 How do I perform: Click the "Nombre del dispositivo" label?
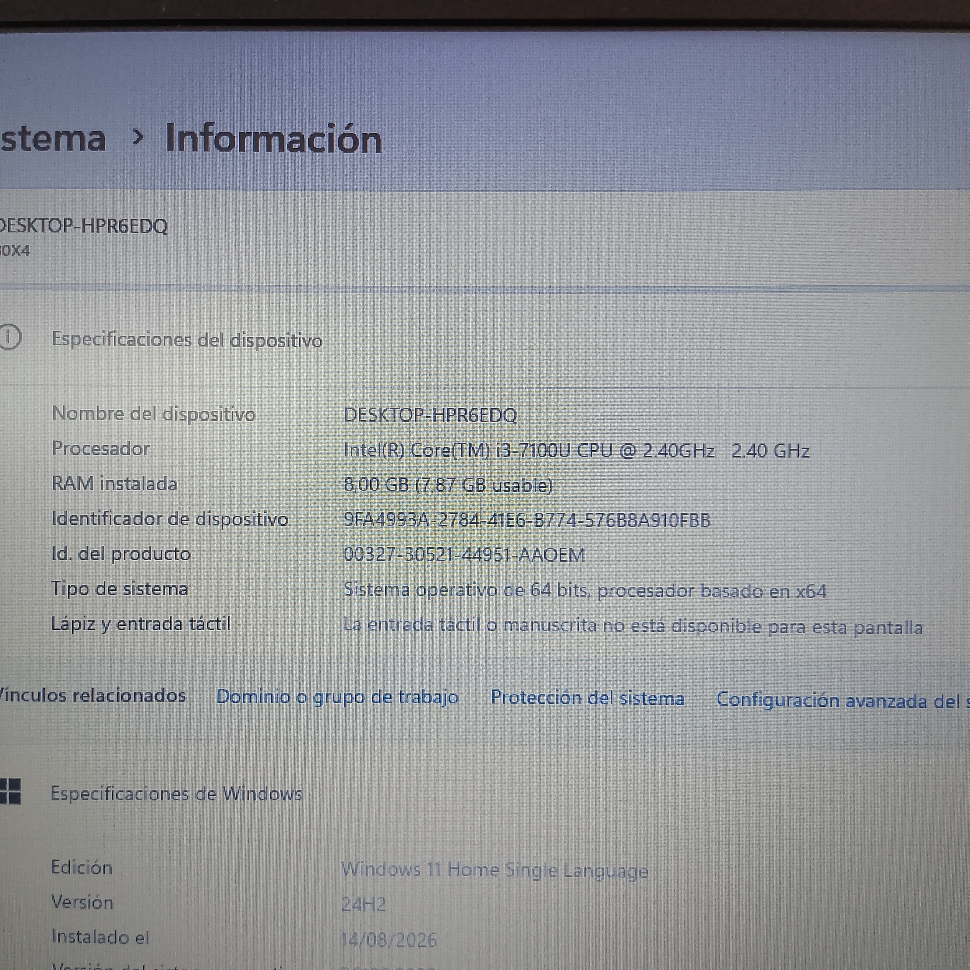pyautogui.click(x=154, y=414)
